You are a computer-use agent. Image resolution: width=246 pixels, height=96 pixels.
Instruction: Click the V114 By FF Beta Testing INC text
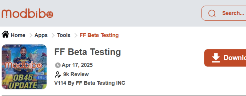click(x=90, y=83)
